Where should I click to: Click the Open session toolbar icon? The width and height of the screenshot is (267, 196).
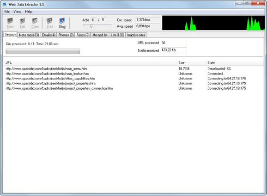35,23
